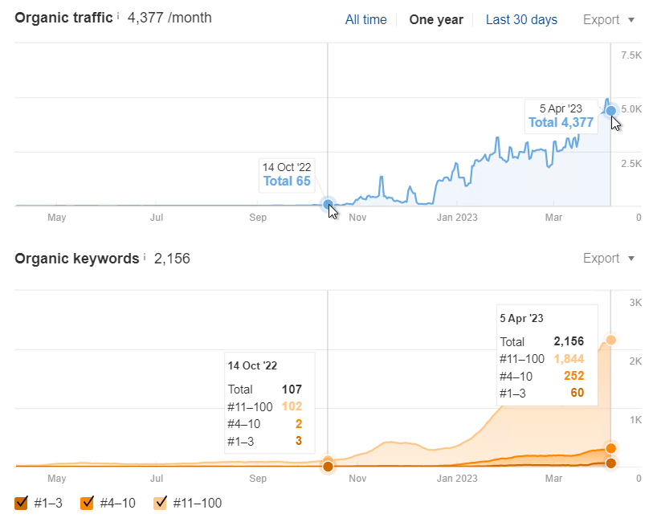Click the '60' value in keywords tooltip
Screen dimensions: 653x518
[x=577, y=393]
